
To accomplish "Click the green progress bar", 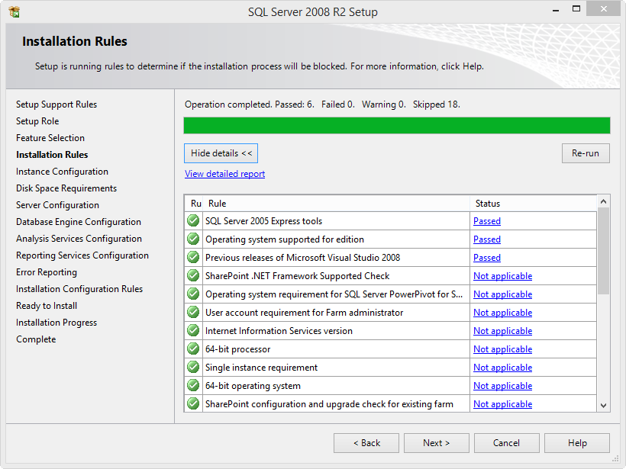I will coord(396,124).
